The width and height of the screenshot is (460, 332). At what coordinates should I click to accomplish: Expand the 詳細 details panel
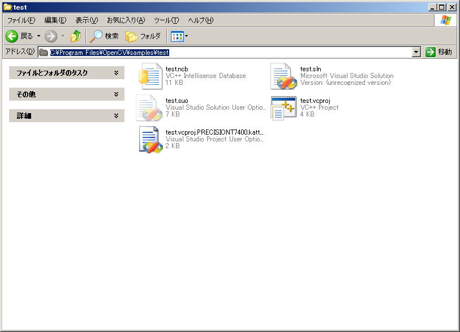pos(67,115)
